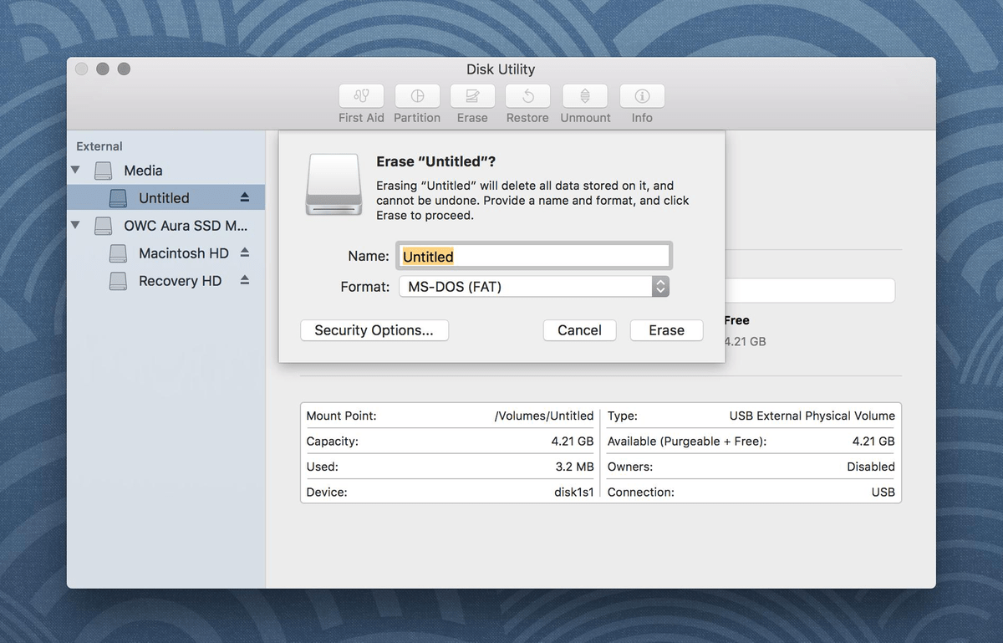
Task: Eject Recovery HD
Action: click(x=244, y=280)
